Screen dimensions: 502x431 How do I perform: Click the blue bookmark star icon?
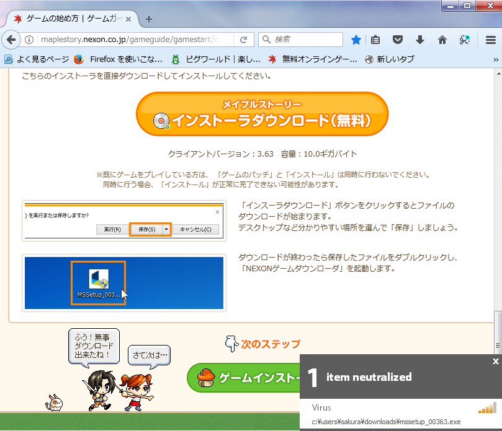pos(356,40)
